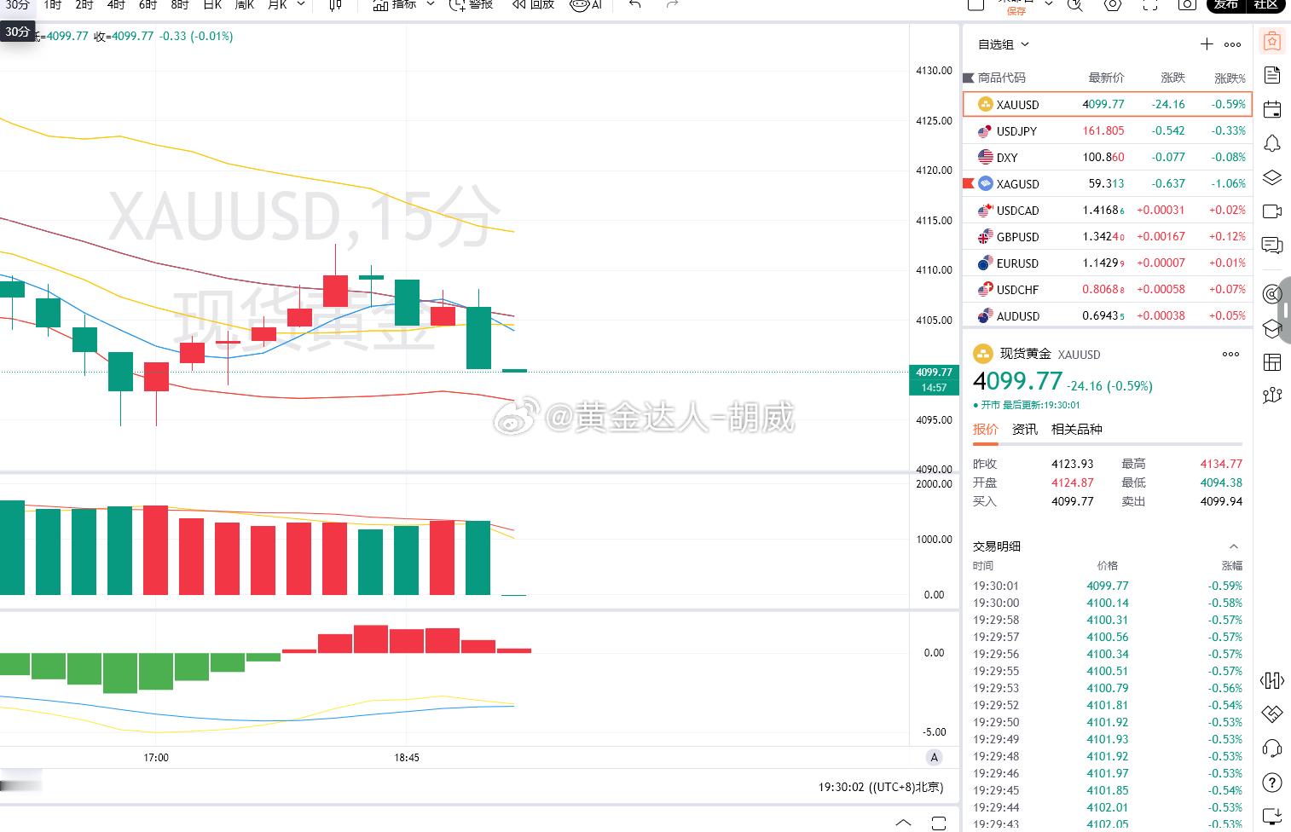This screenshot has width=1291, height=832.
Task: Select the XAUUSD watchlist row
Action: coord(1107,104)
